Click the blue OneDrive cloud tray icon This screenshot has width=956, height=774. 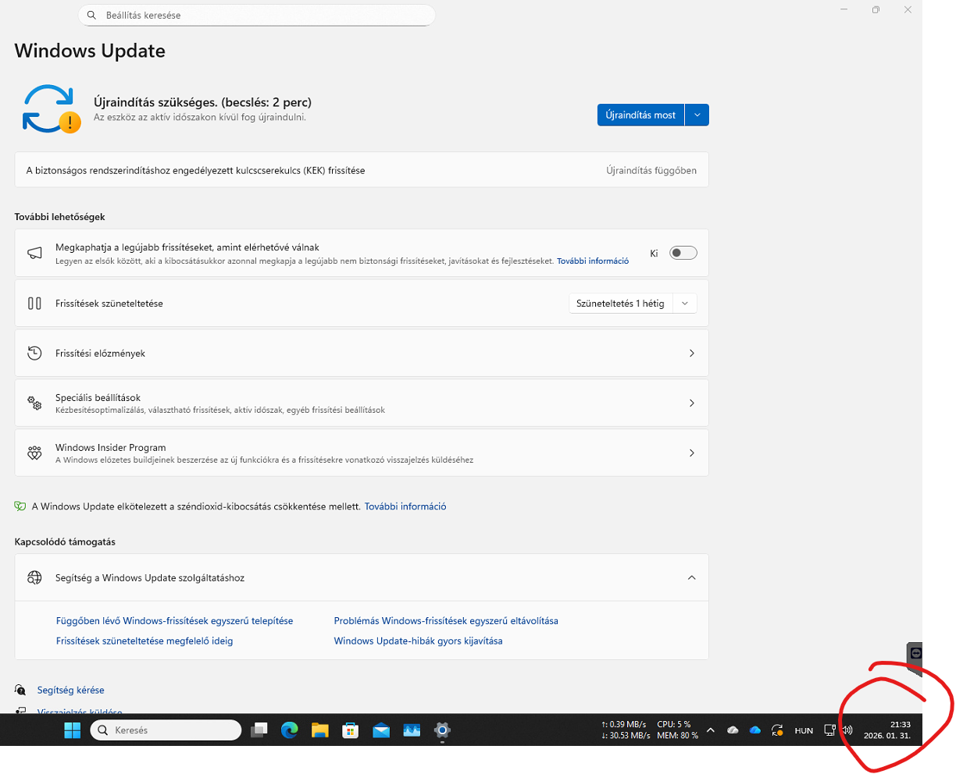click(755, 730)
